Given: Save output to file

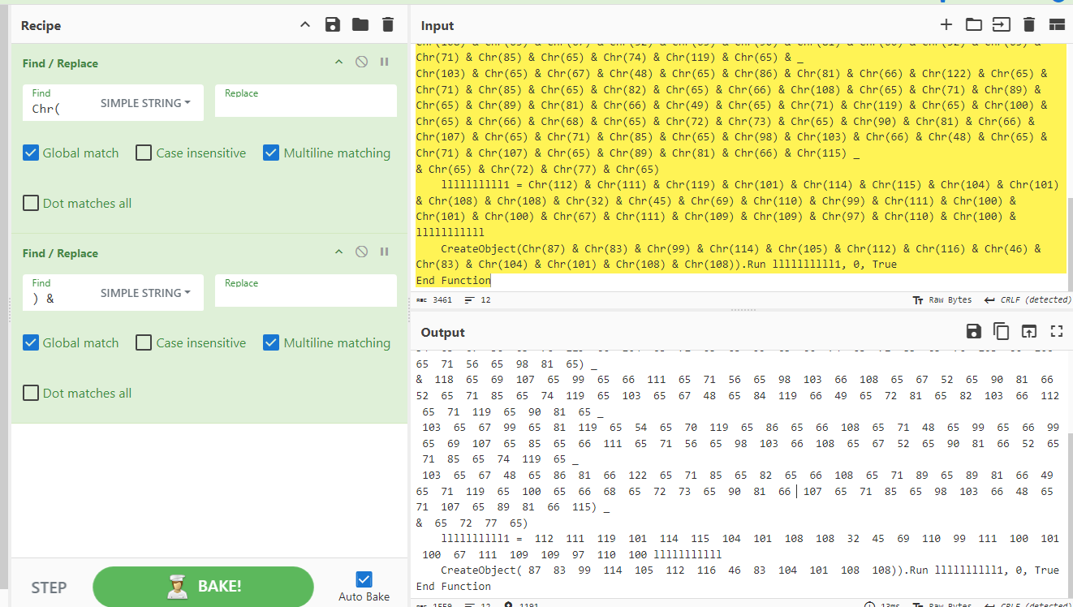Looking at the screenshot, I should (973, 331).
